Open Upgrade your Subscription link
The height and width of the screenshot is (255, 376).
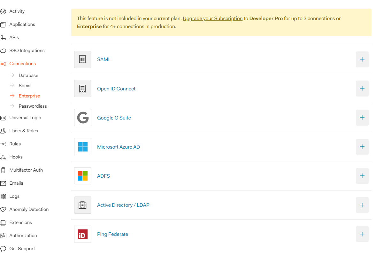(212, 19)
